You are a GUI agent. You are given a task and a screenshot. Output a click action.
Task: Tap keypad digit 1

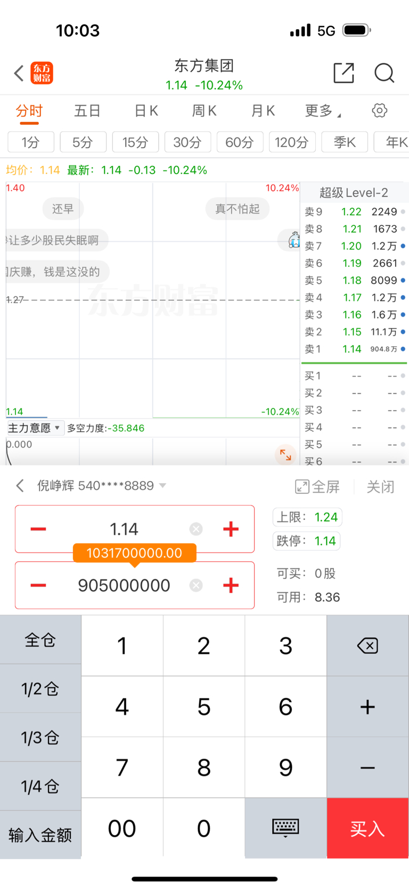point(122,646)
